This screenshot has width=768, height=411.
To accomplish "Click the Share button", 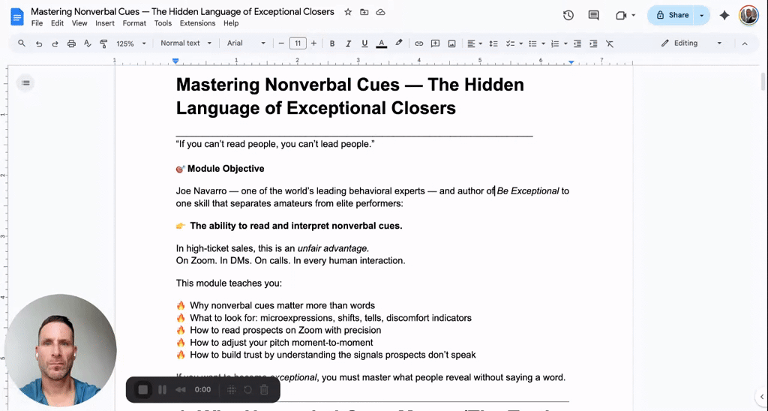I will [672, 15].
